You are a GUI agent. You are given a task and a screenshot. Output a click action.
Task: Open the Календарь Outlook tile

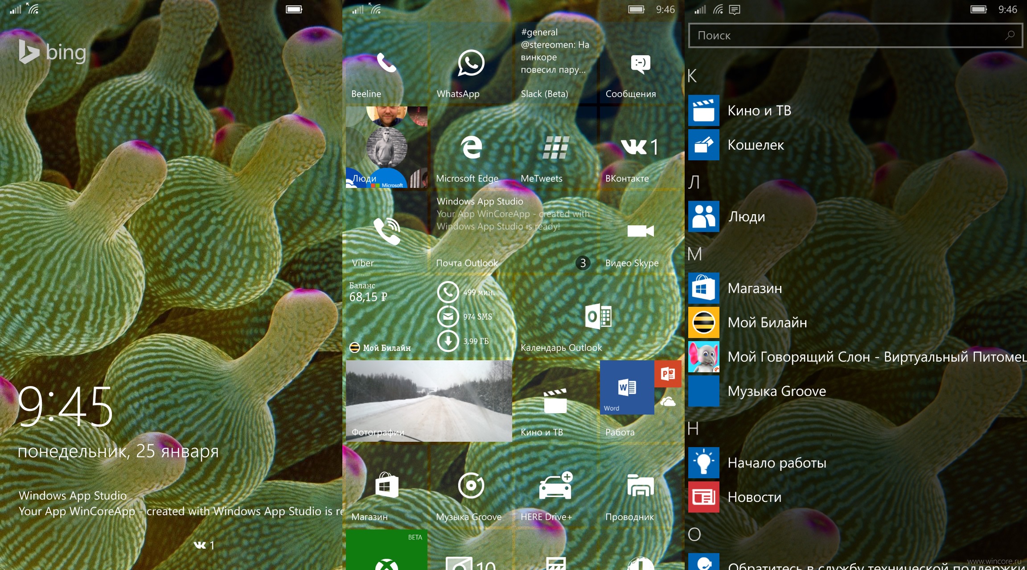(598, 317)
